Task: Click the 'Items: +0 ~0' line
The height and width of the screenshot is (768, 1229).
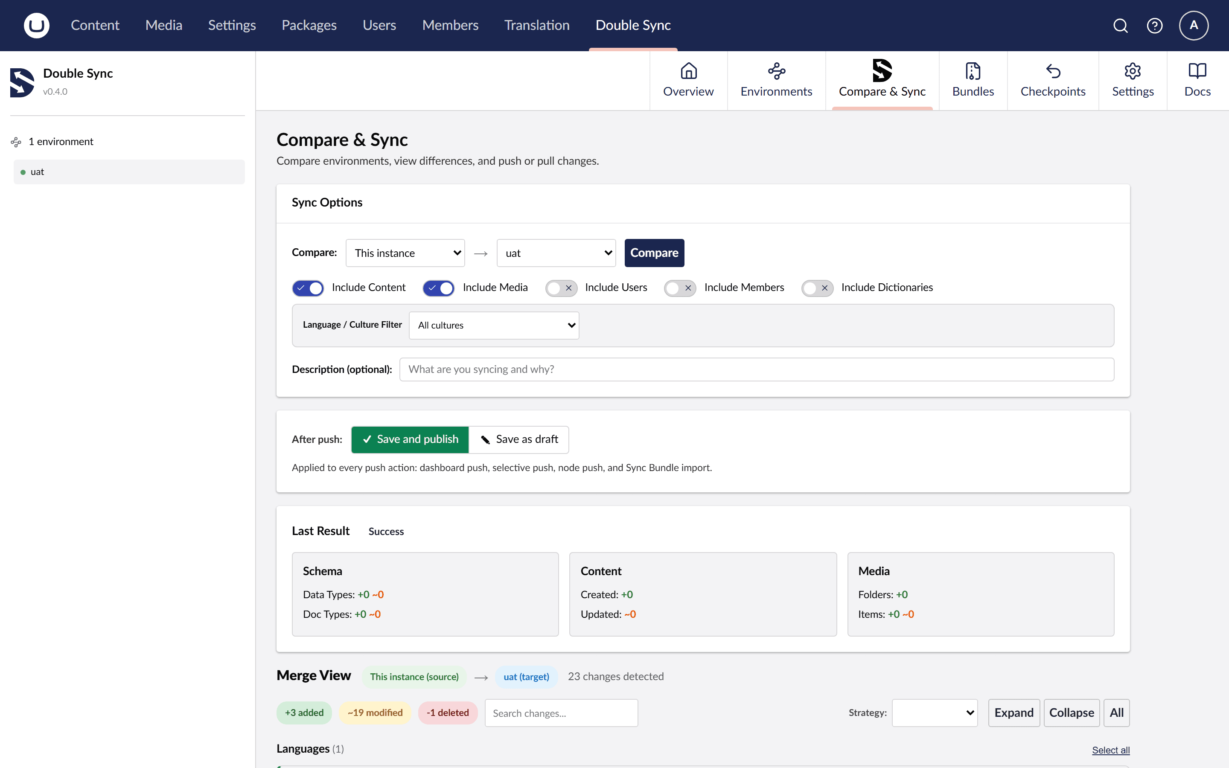Action: [x=886, y=614]
